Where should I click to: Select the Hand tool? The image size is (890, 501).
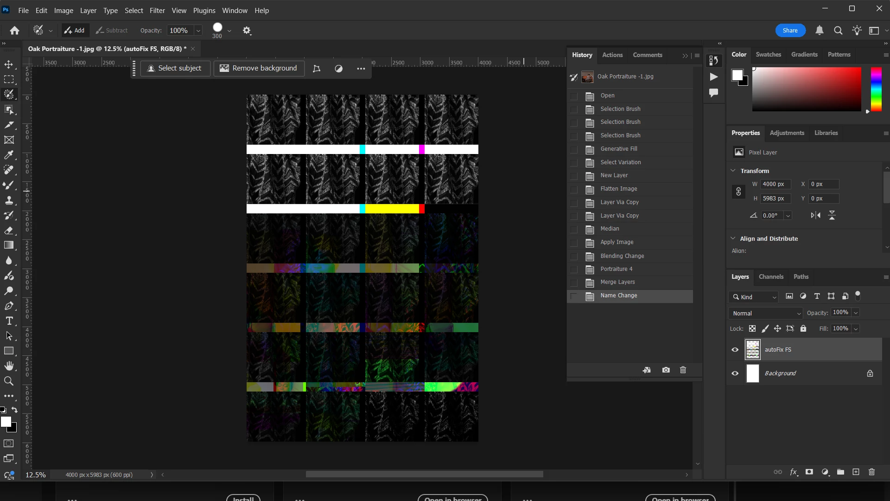9,366
